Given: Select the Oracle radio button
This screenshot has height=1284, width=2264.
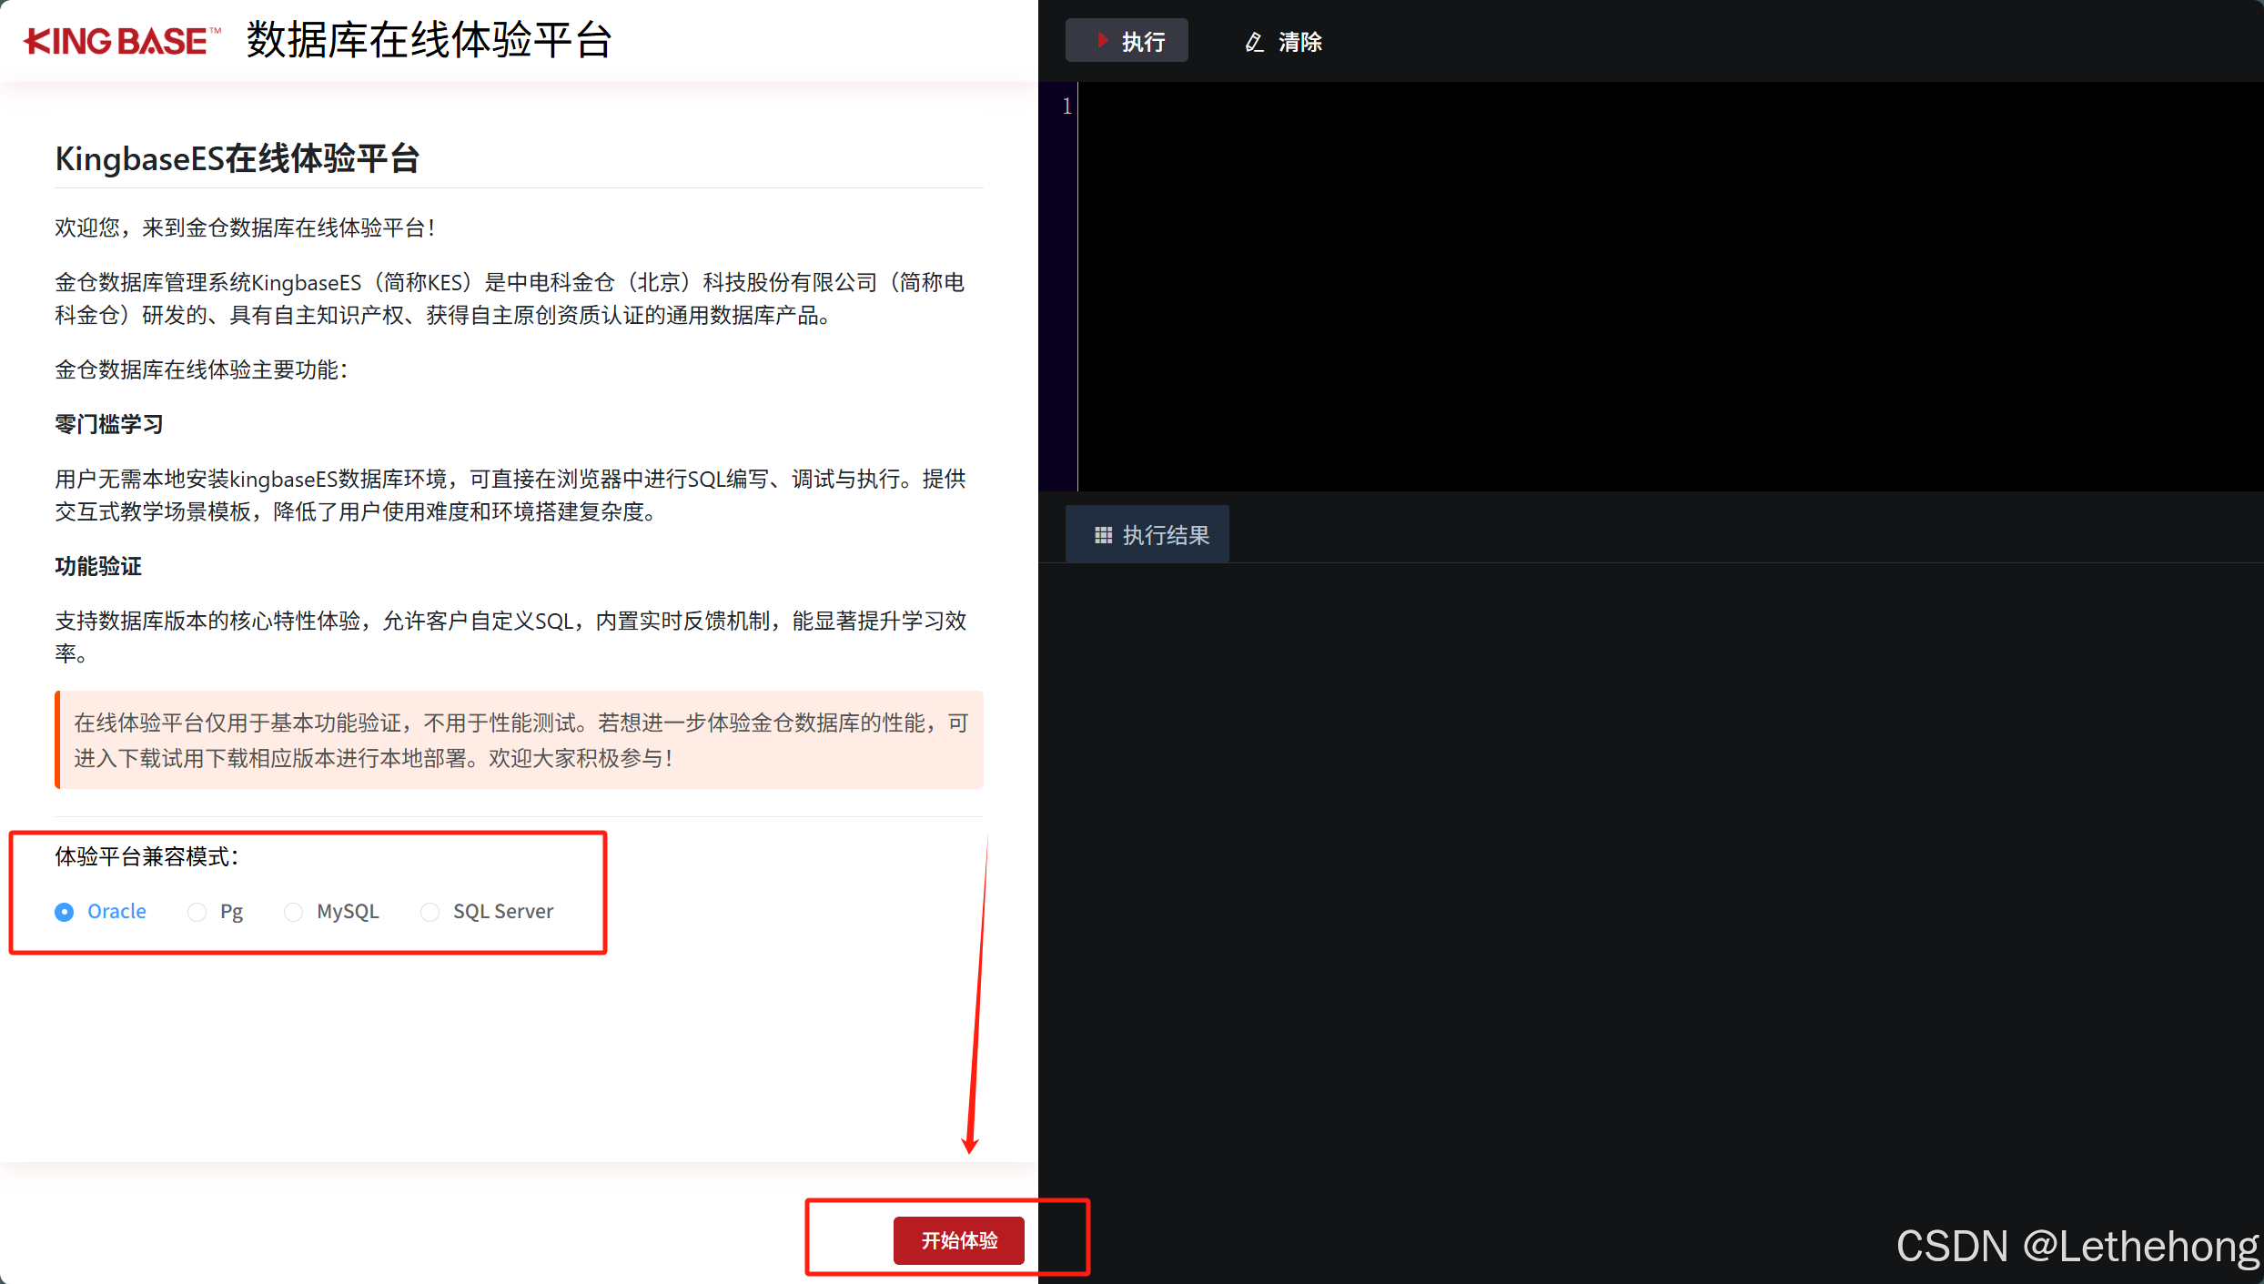Looking at the screenshot, I should tap(65, 912).
